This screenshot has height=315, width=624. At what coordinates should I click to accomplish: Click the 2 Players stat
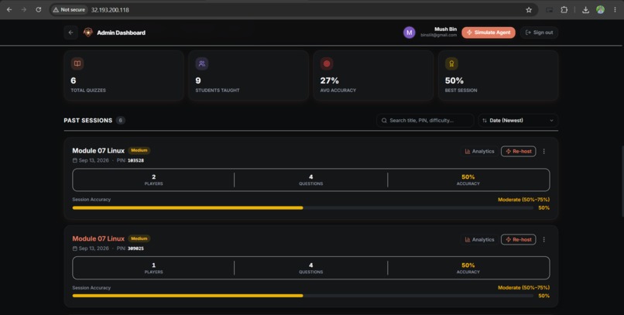click(x=153, y=180)
